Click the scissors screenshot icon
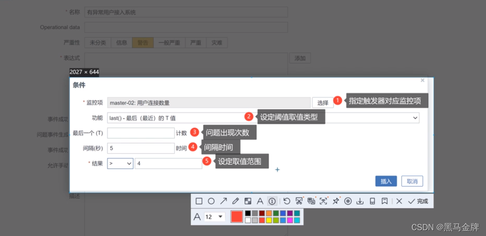This screenshot has width=486, height=236. pyautogui.click(x=299, y=201)
